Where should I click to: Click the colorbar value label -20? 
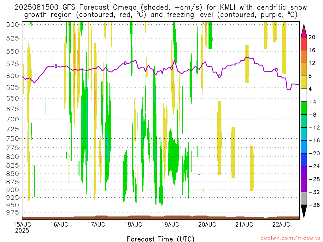click(314, 153)
